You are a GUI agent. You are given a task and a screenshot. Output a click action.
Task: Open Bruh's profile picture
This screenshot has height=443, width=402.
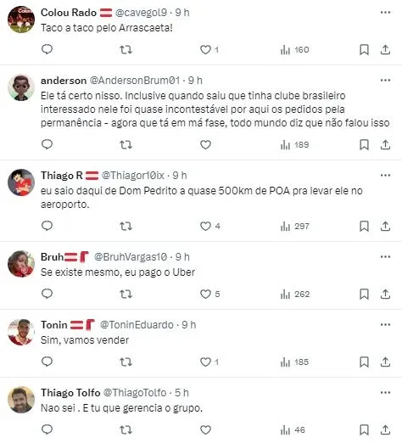click(x=21, y=264)
